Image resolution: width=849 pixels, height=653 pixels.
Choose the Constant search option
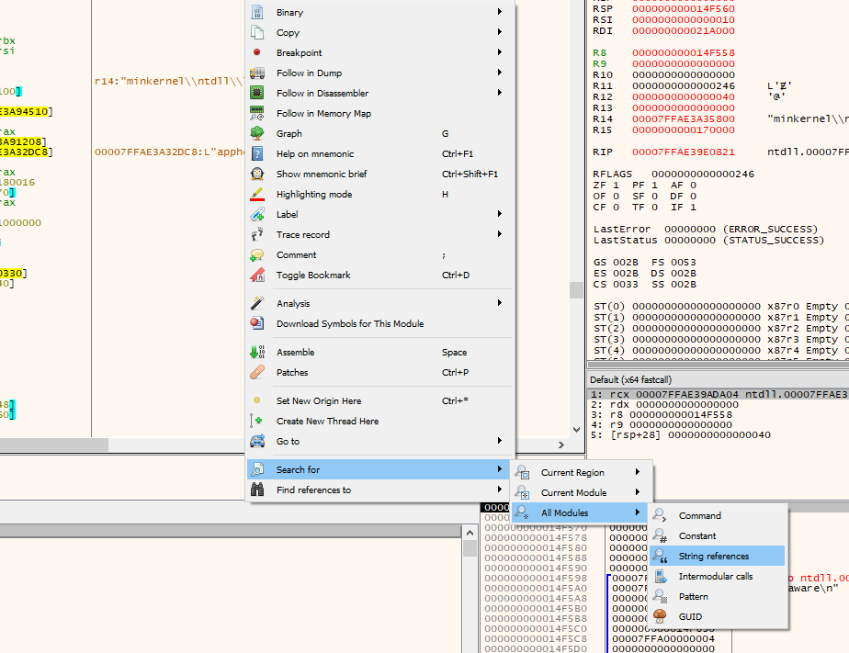(x=717, y=535)
